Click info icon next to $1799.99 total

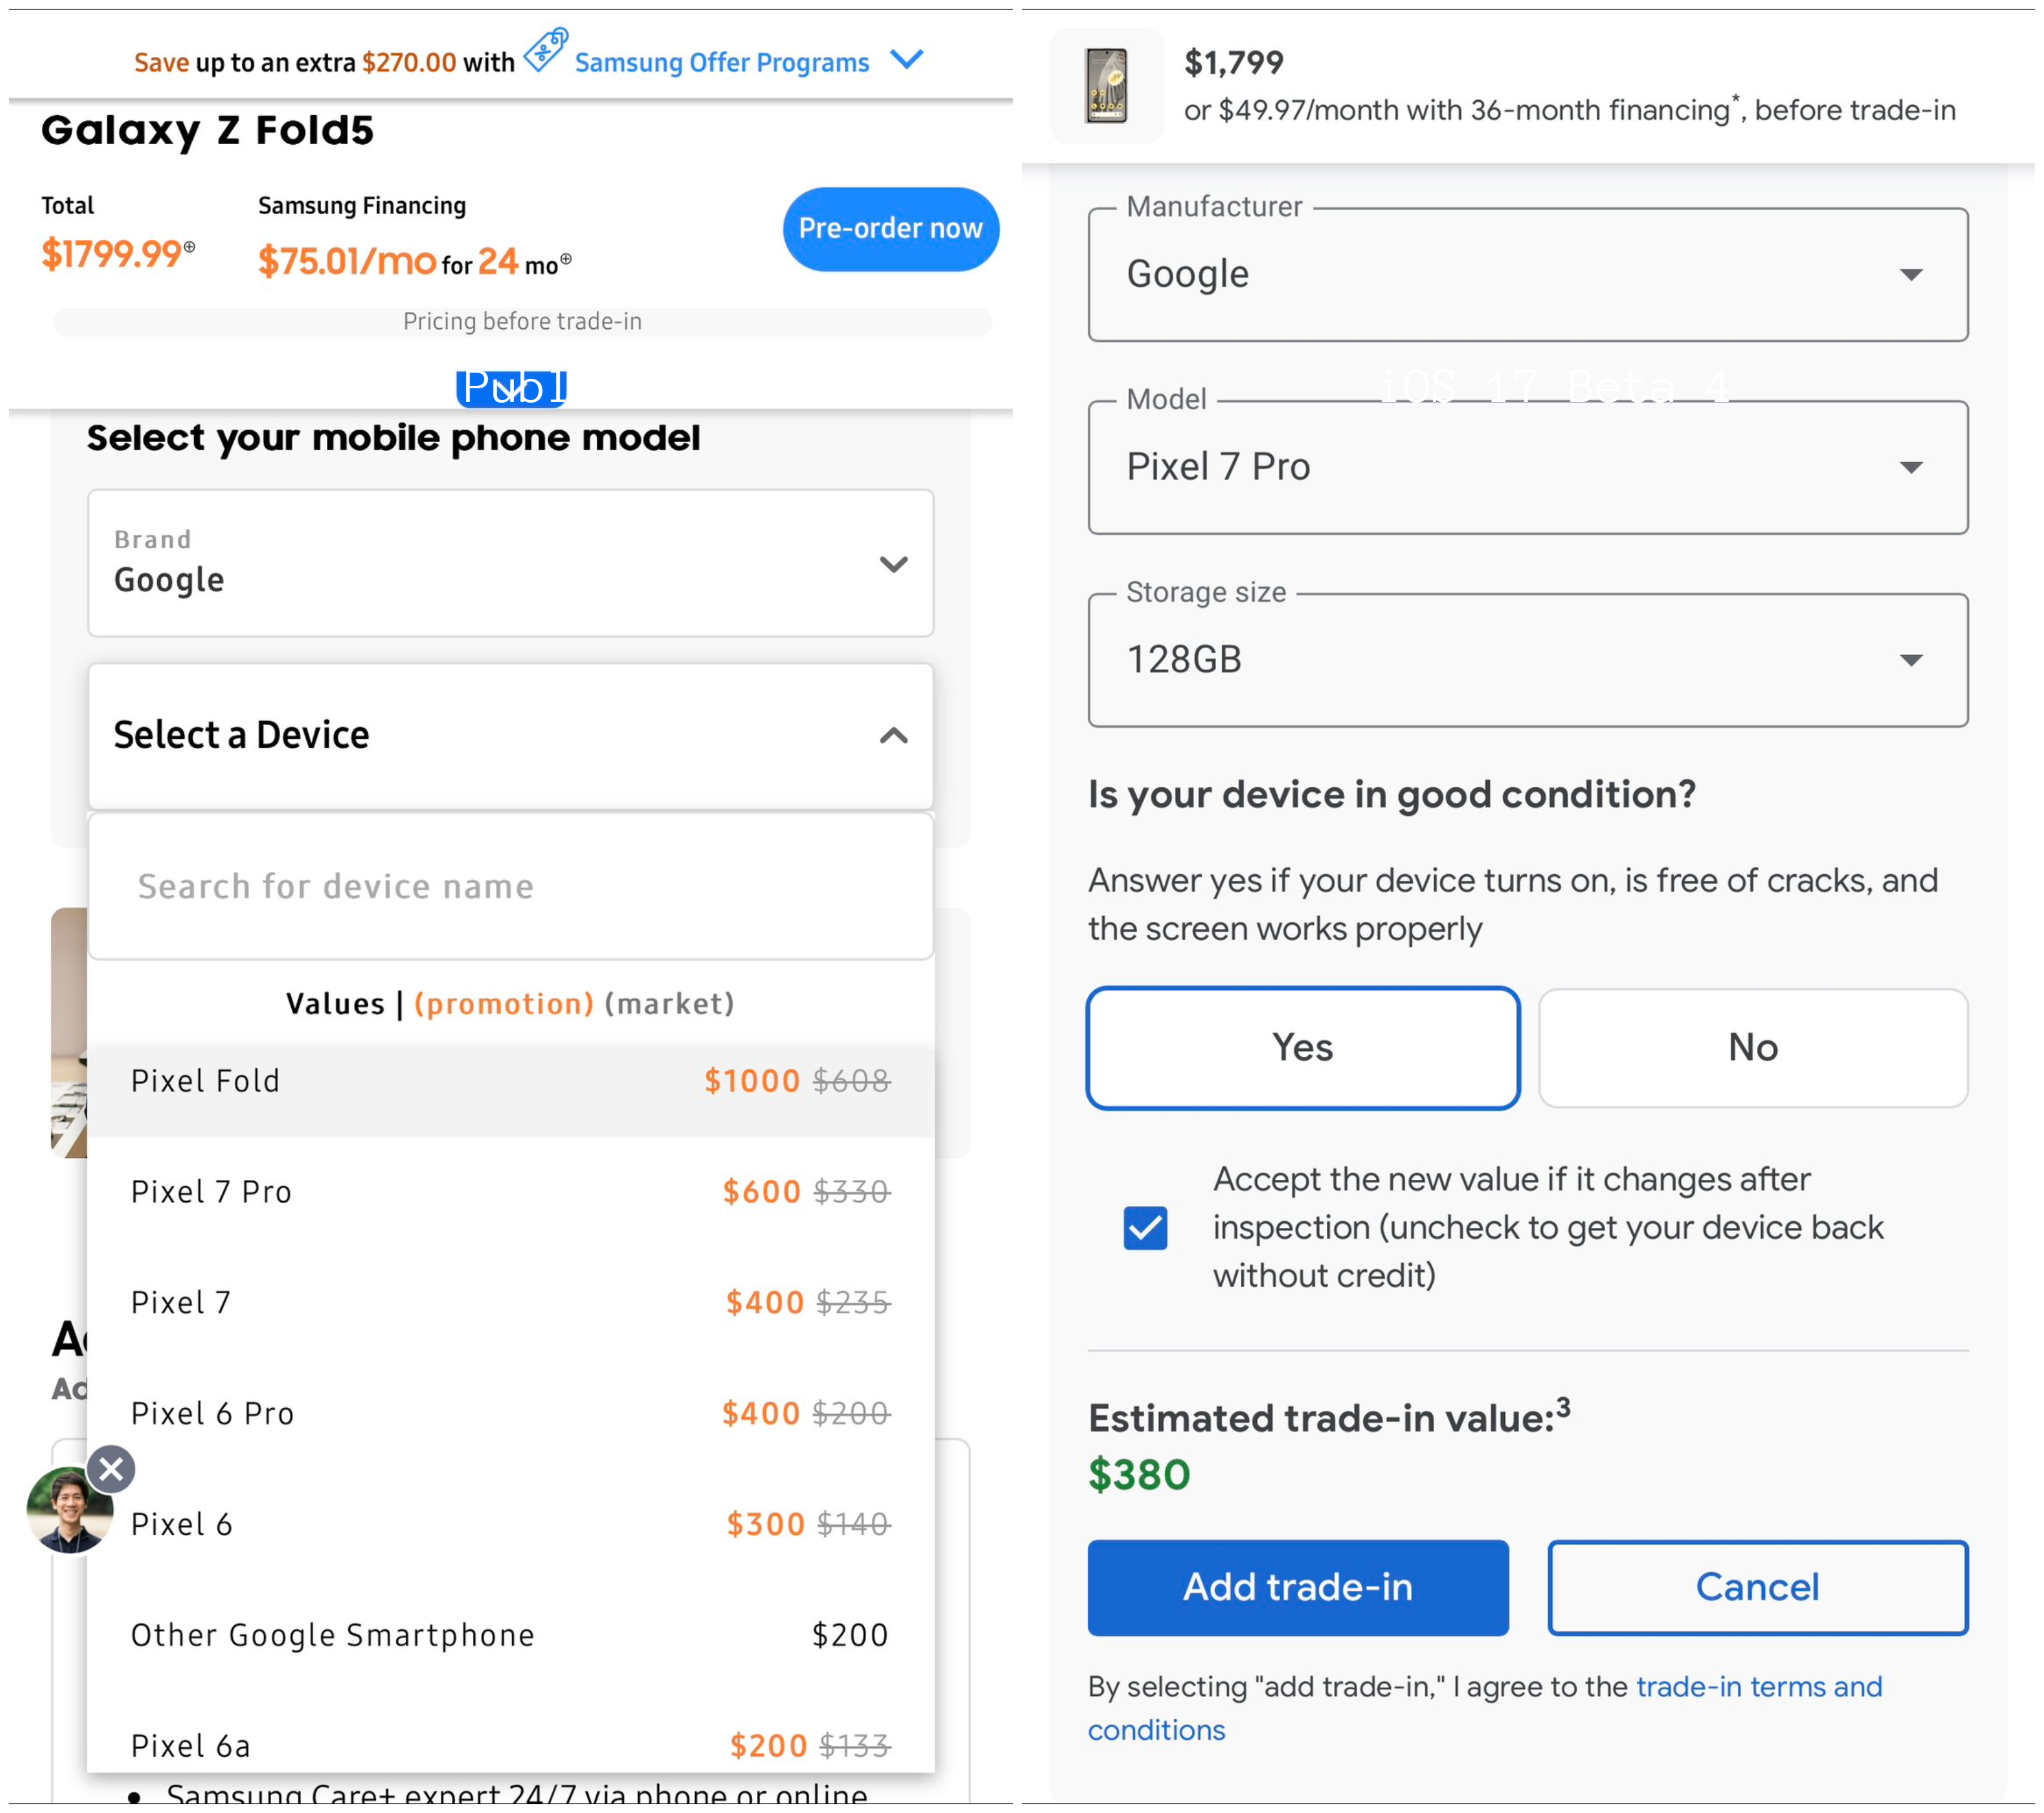(x=190, y=246)
